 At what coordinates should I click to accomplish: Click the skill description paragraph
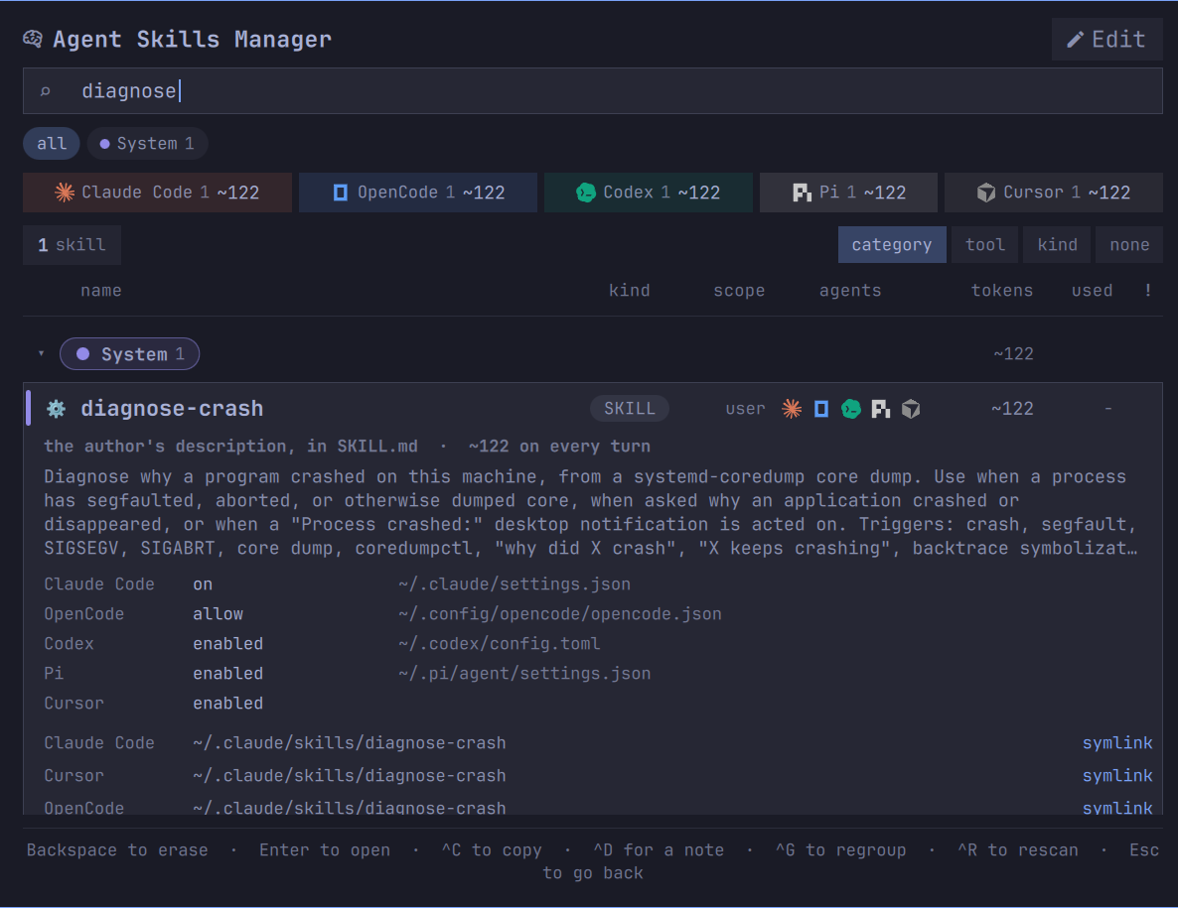click(x=591, y=512)
